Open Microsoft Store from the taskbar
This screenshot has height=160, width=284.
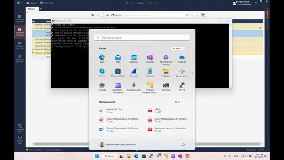[x=144, y=156]
